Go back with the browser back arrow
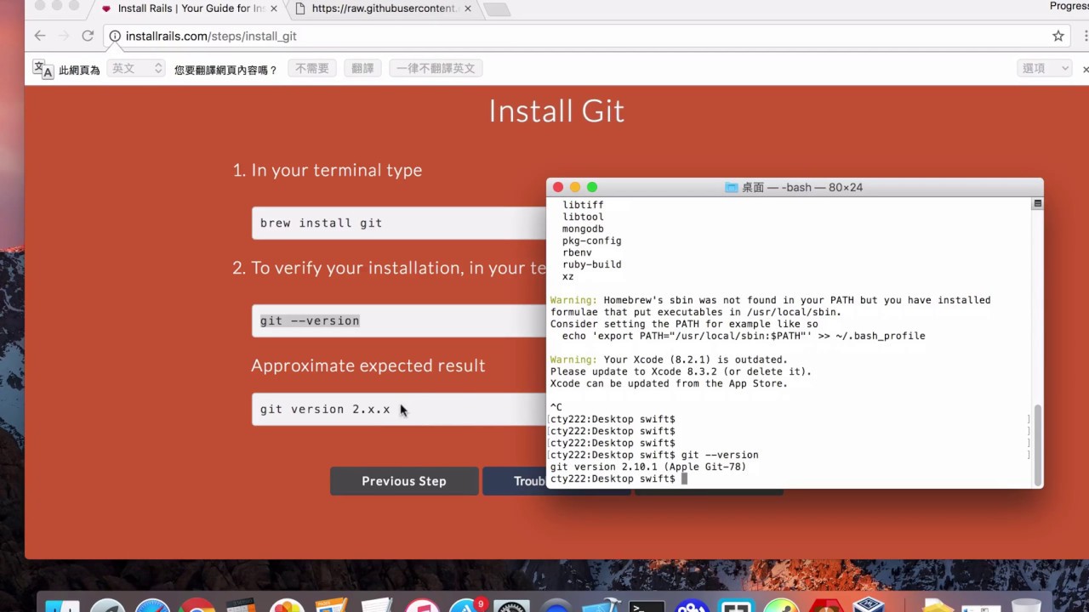 point(40,36)
